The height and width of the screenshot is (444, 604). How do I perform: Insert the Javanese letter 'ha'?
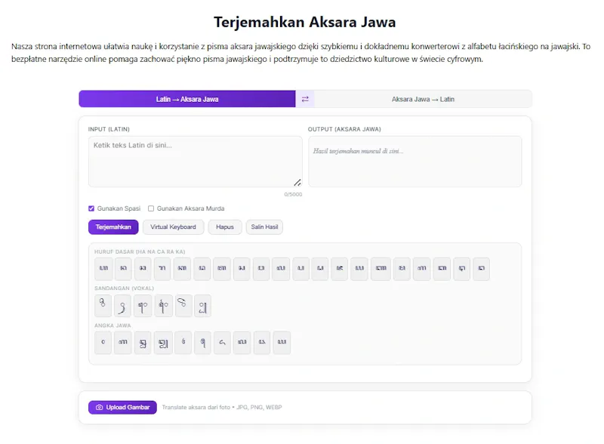pos(103,269)
